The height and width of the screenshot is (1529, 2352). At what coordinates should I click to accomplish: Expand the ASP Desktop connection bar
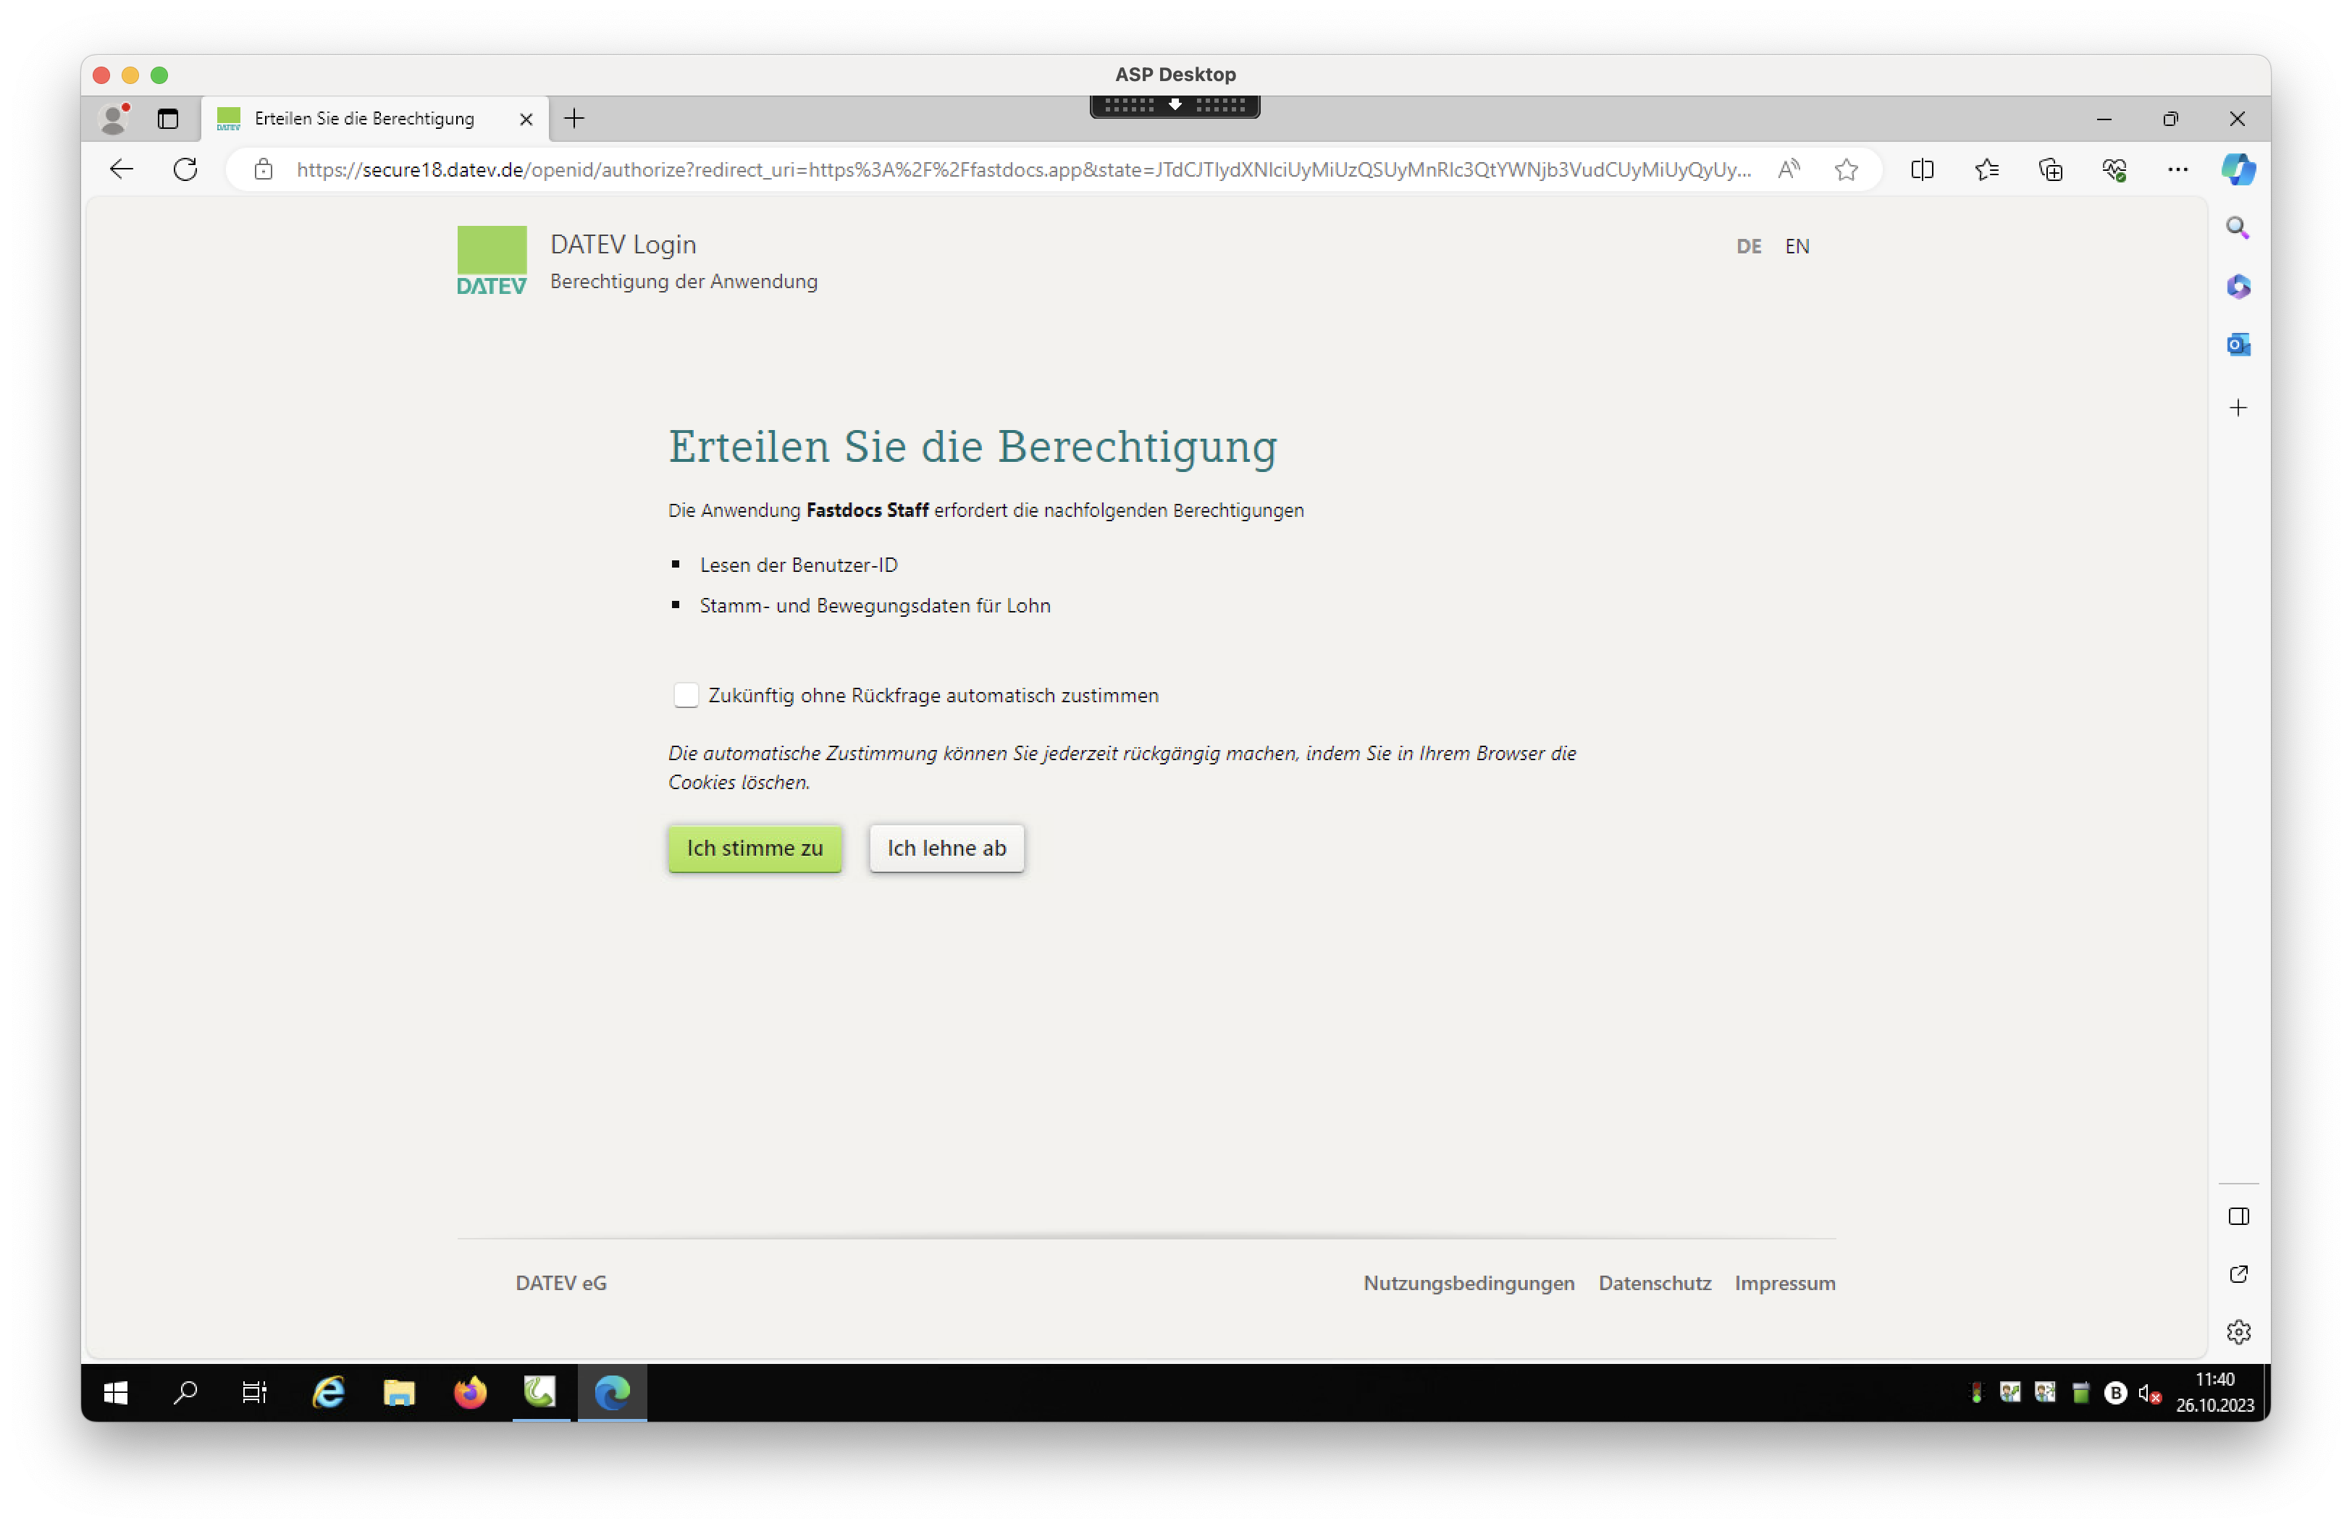1174,105
